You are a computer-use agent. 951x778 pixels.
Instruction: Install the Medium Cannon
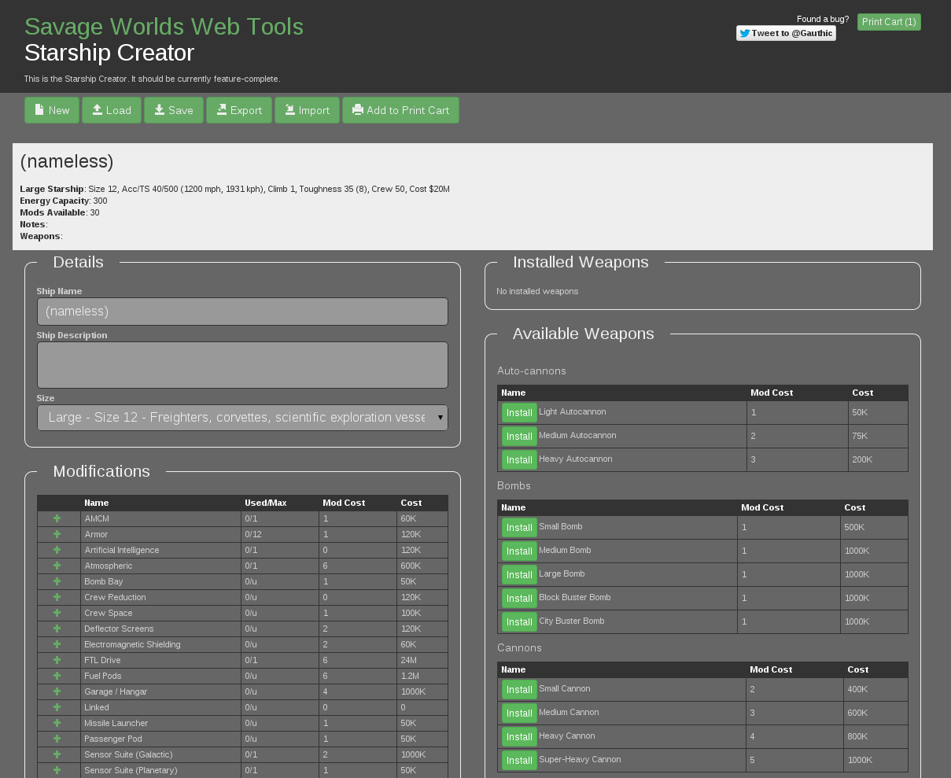(x=519, y=713)
